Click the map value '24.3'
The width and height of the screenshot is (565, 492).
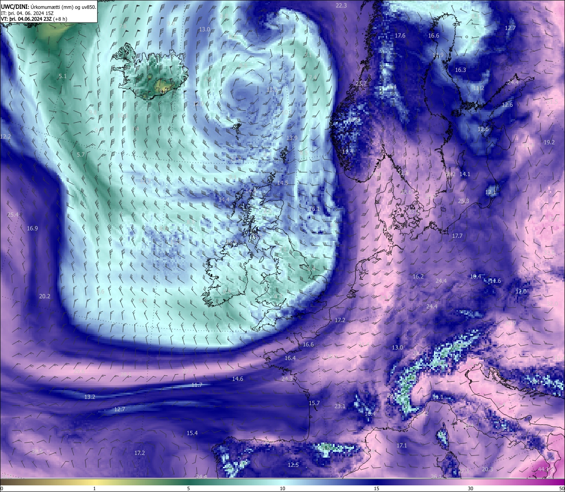click(x=287, y=379)
